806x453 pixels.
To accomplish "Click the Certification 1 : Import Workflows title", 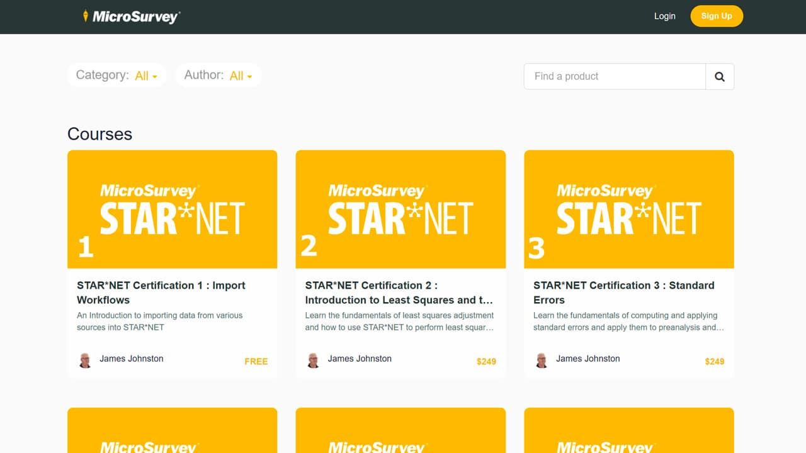I will click(x=161, y=293).
